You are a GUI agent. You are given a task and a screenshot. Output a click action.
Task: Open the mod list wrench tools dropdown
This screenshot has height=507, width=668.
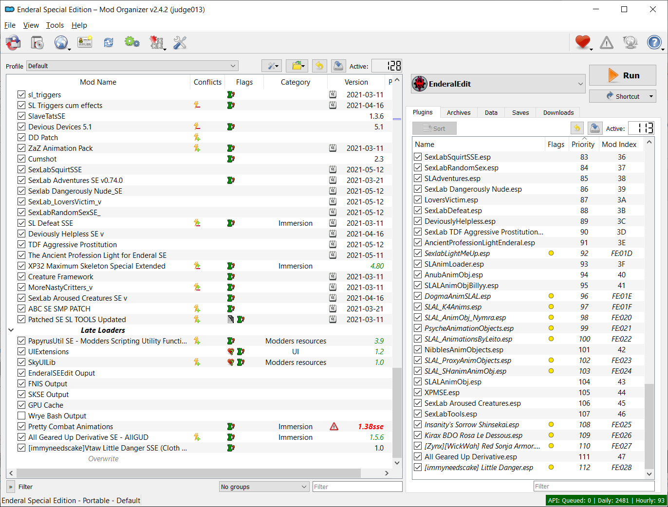point(272,66)
